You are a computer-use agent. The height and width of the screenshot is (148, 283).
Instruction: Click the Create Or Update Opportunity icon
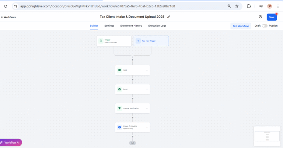(x=119, y=127)
